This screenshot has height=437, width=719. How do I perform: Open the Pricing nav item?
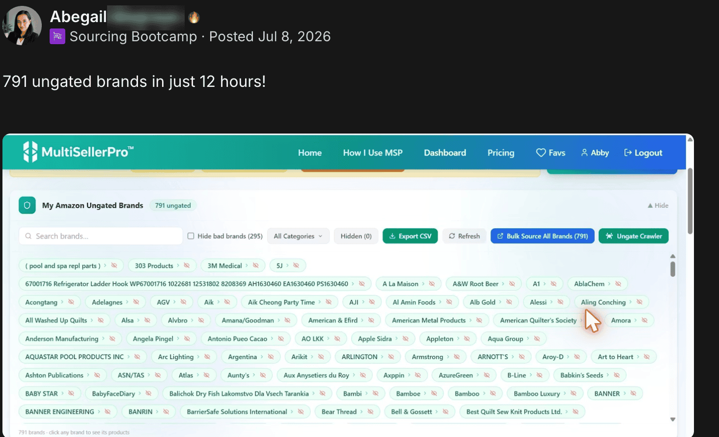click(501, 153)
